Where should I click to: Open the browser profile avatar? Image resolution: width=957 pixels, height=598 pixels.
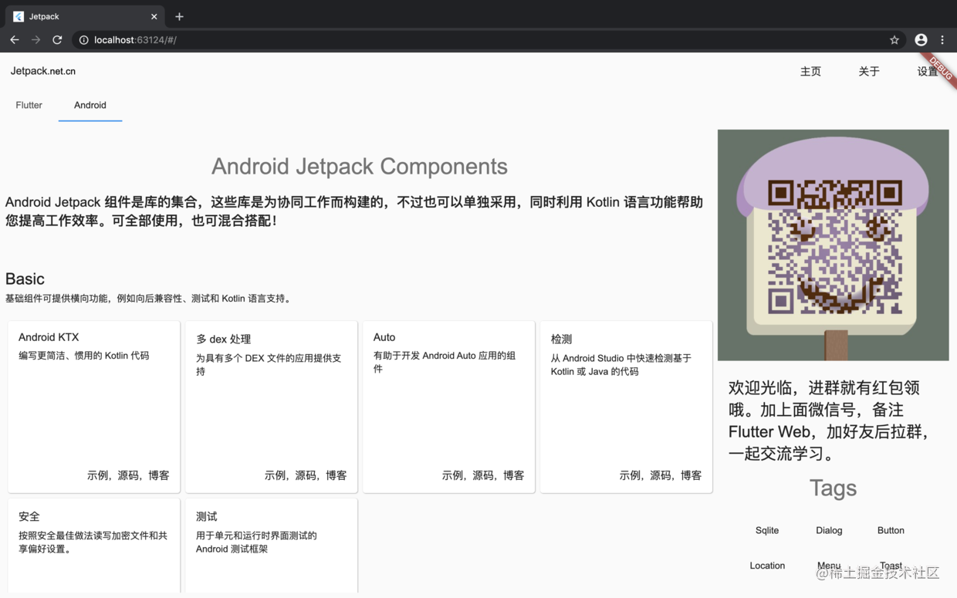pos(921,40)
